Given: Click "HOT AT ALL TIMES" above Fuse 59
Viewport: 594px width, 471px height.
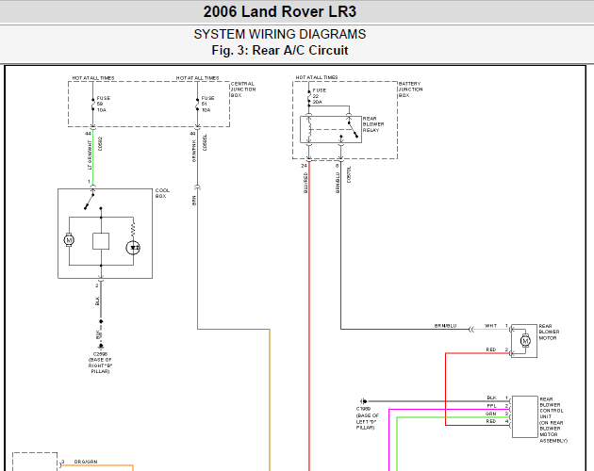Looking at the screenshot, I should click(x=93, y=78).
